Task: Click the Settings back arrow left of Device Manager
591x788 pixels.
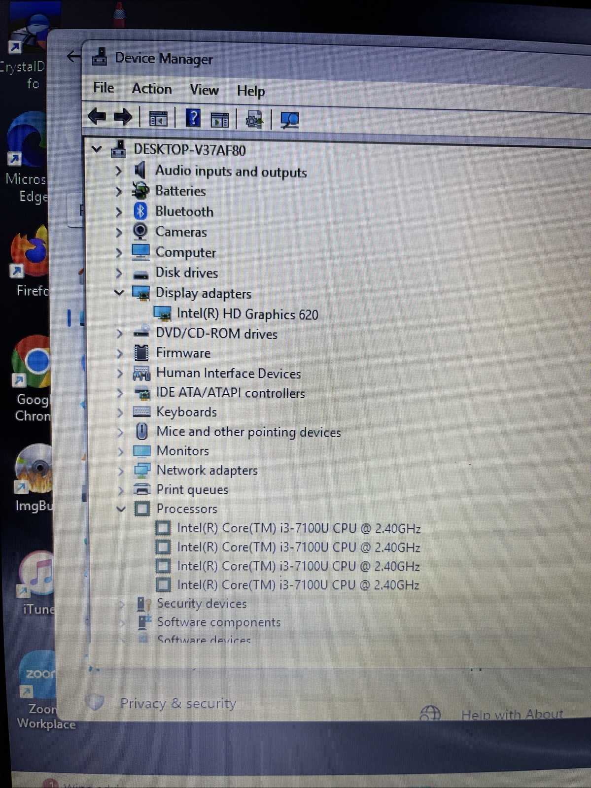Action: (x=73, y=57)
